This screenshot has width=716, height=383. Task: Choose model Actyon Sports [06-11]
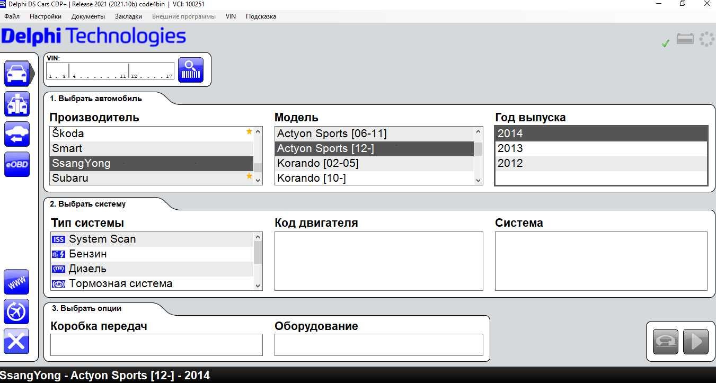(x=374, y=133)
